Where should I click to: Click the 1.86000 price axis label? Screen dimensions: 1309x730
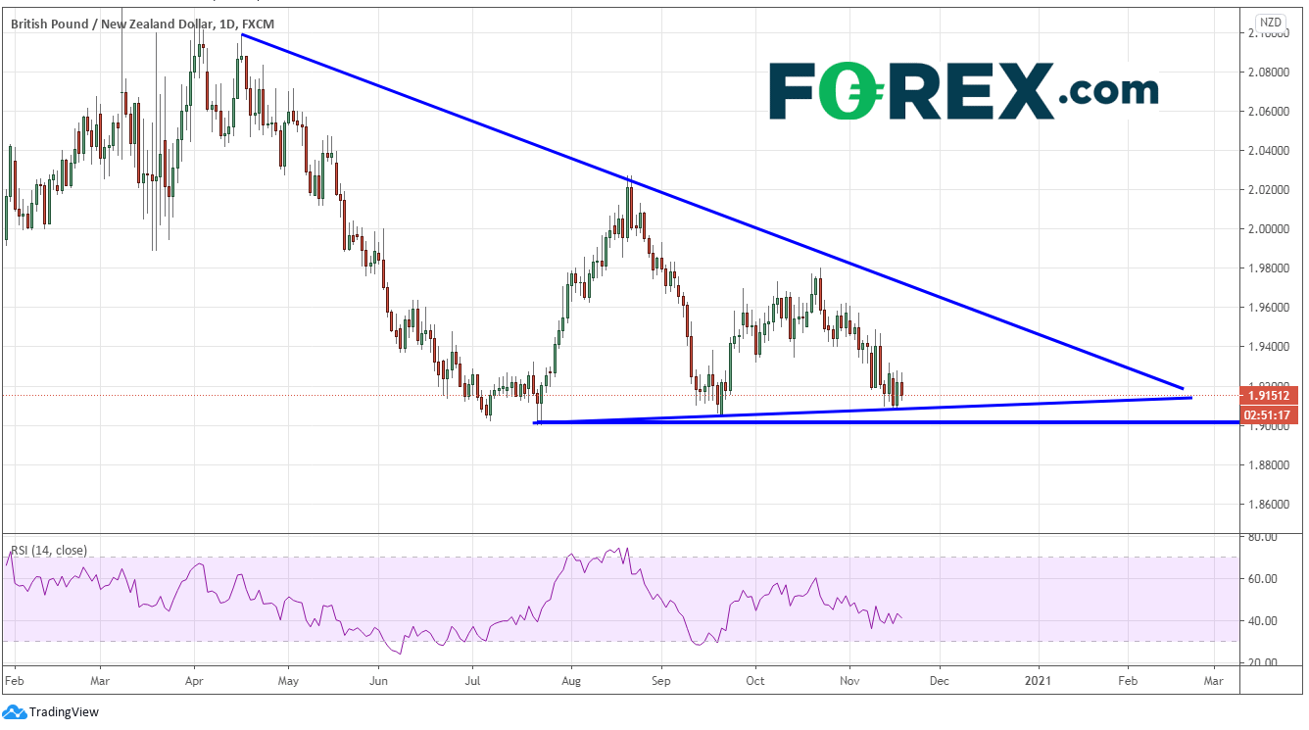[1269, 504]
